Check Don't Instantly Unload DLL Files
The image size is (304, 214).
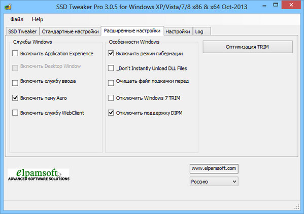click(x=111, y=68)
